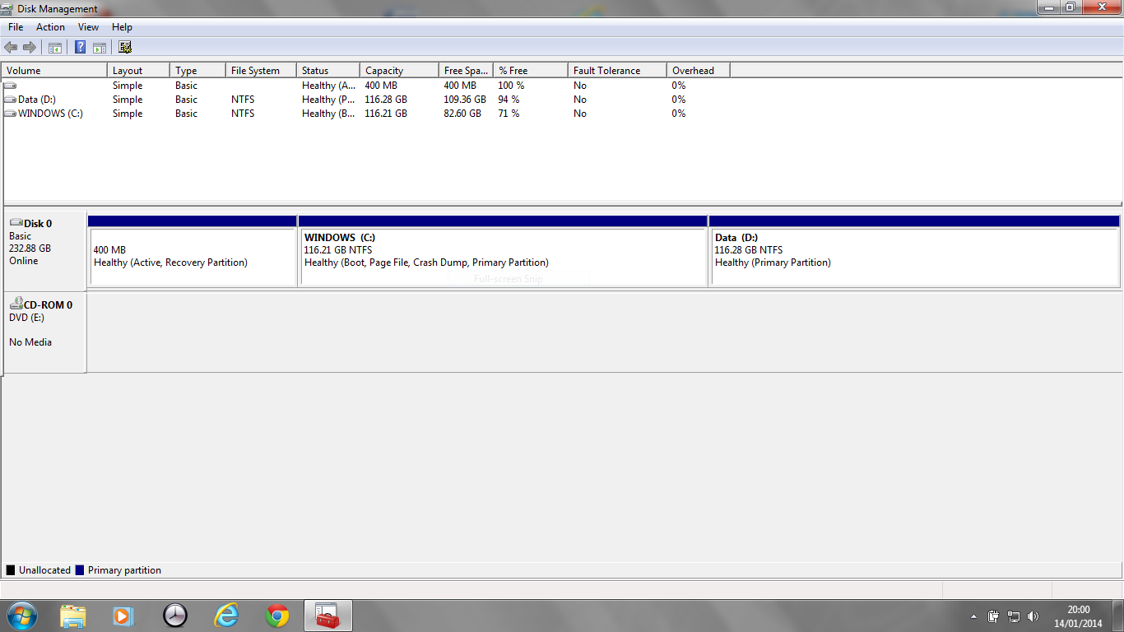Open the clock application on the taskbar

(175, 616)
